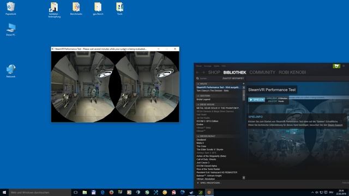Show hidden system tray icons chevron

[x=312, y=192]
